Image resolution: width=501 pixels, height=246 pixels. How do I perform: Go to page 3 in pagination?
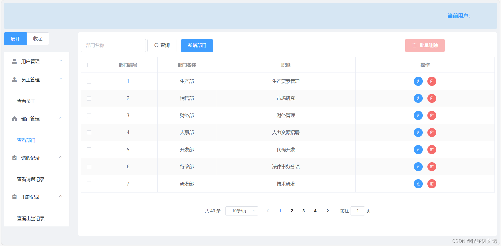pyautogui.click(x=303, y=211)
